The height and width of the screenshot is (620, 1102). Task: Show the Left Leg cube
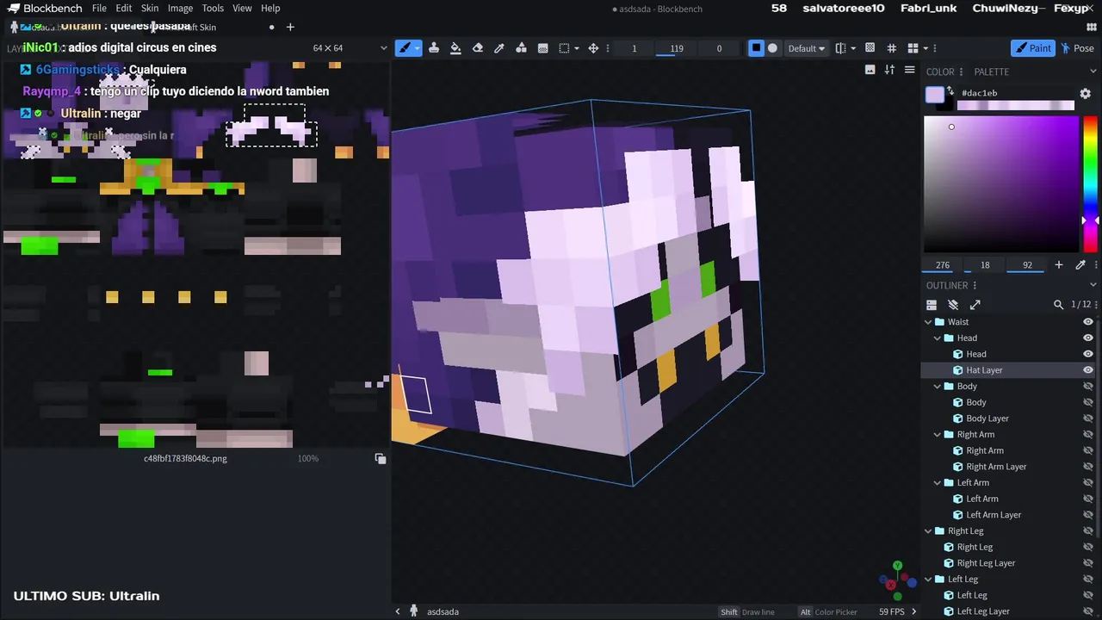coord(1088,595)
